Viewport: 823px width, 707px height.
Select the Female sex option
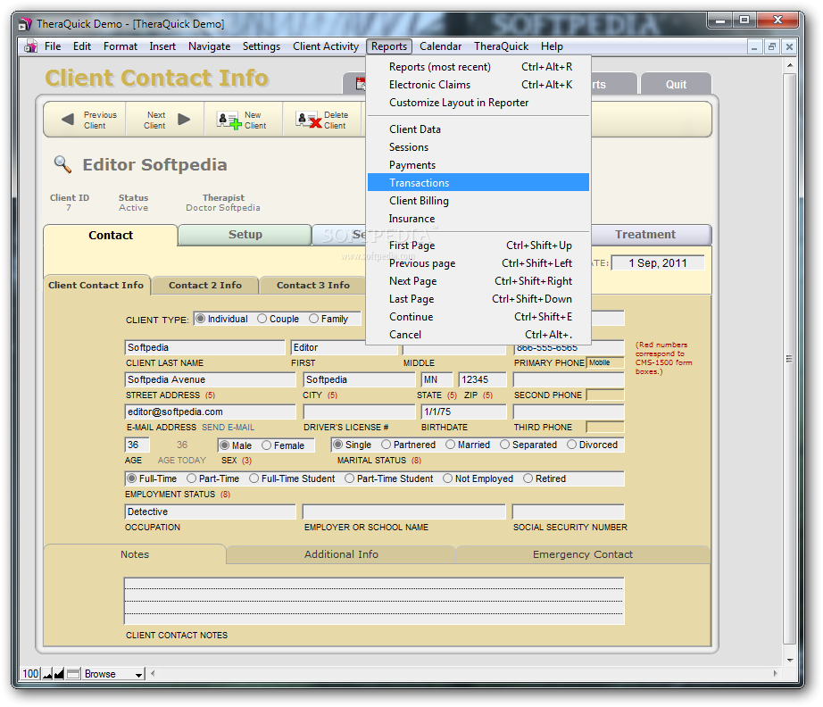[x=267, y=445]
